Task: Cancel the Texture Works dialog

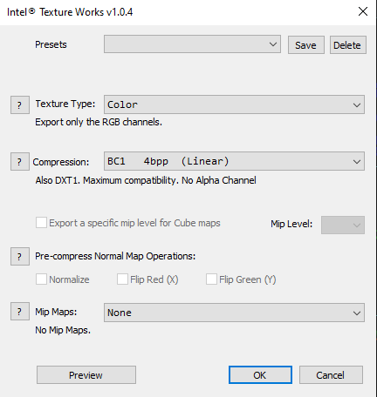Action: tap(331, 375)
